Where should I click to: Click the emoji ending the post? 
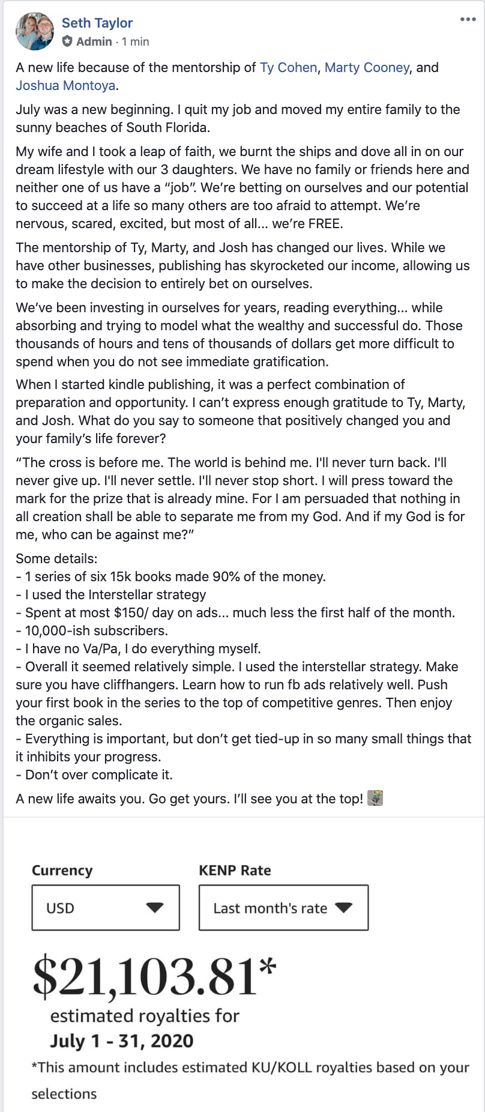(375, 798)
